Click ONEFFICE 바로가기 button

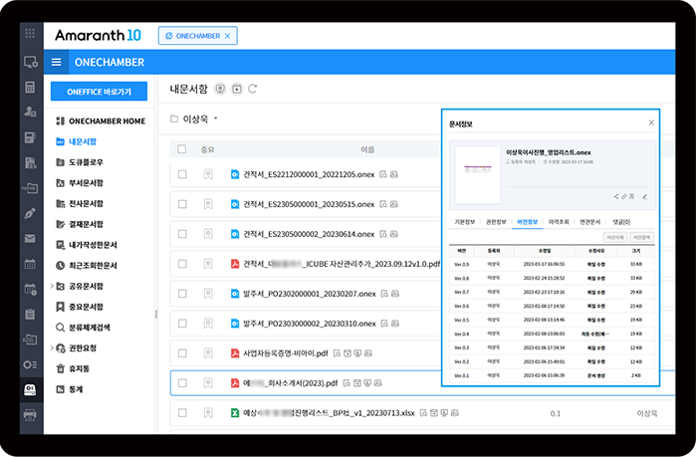[99, 92]
